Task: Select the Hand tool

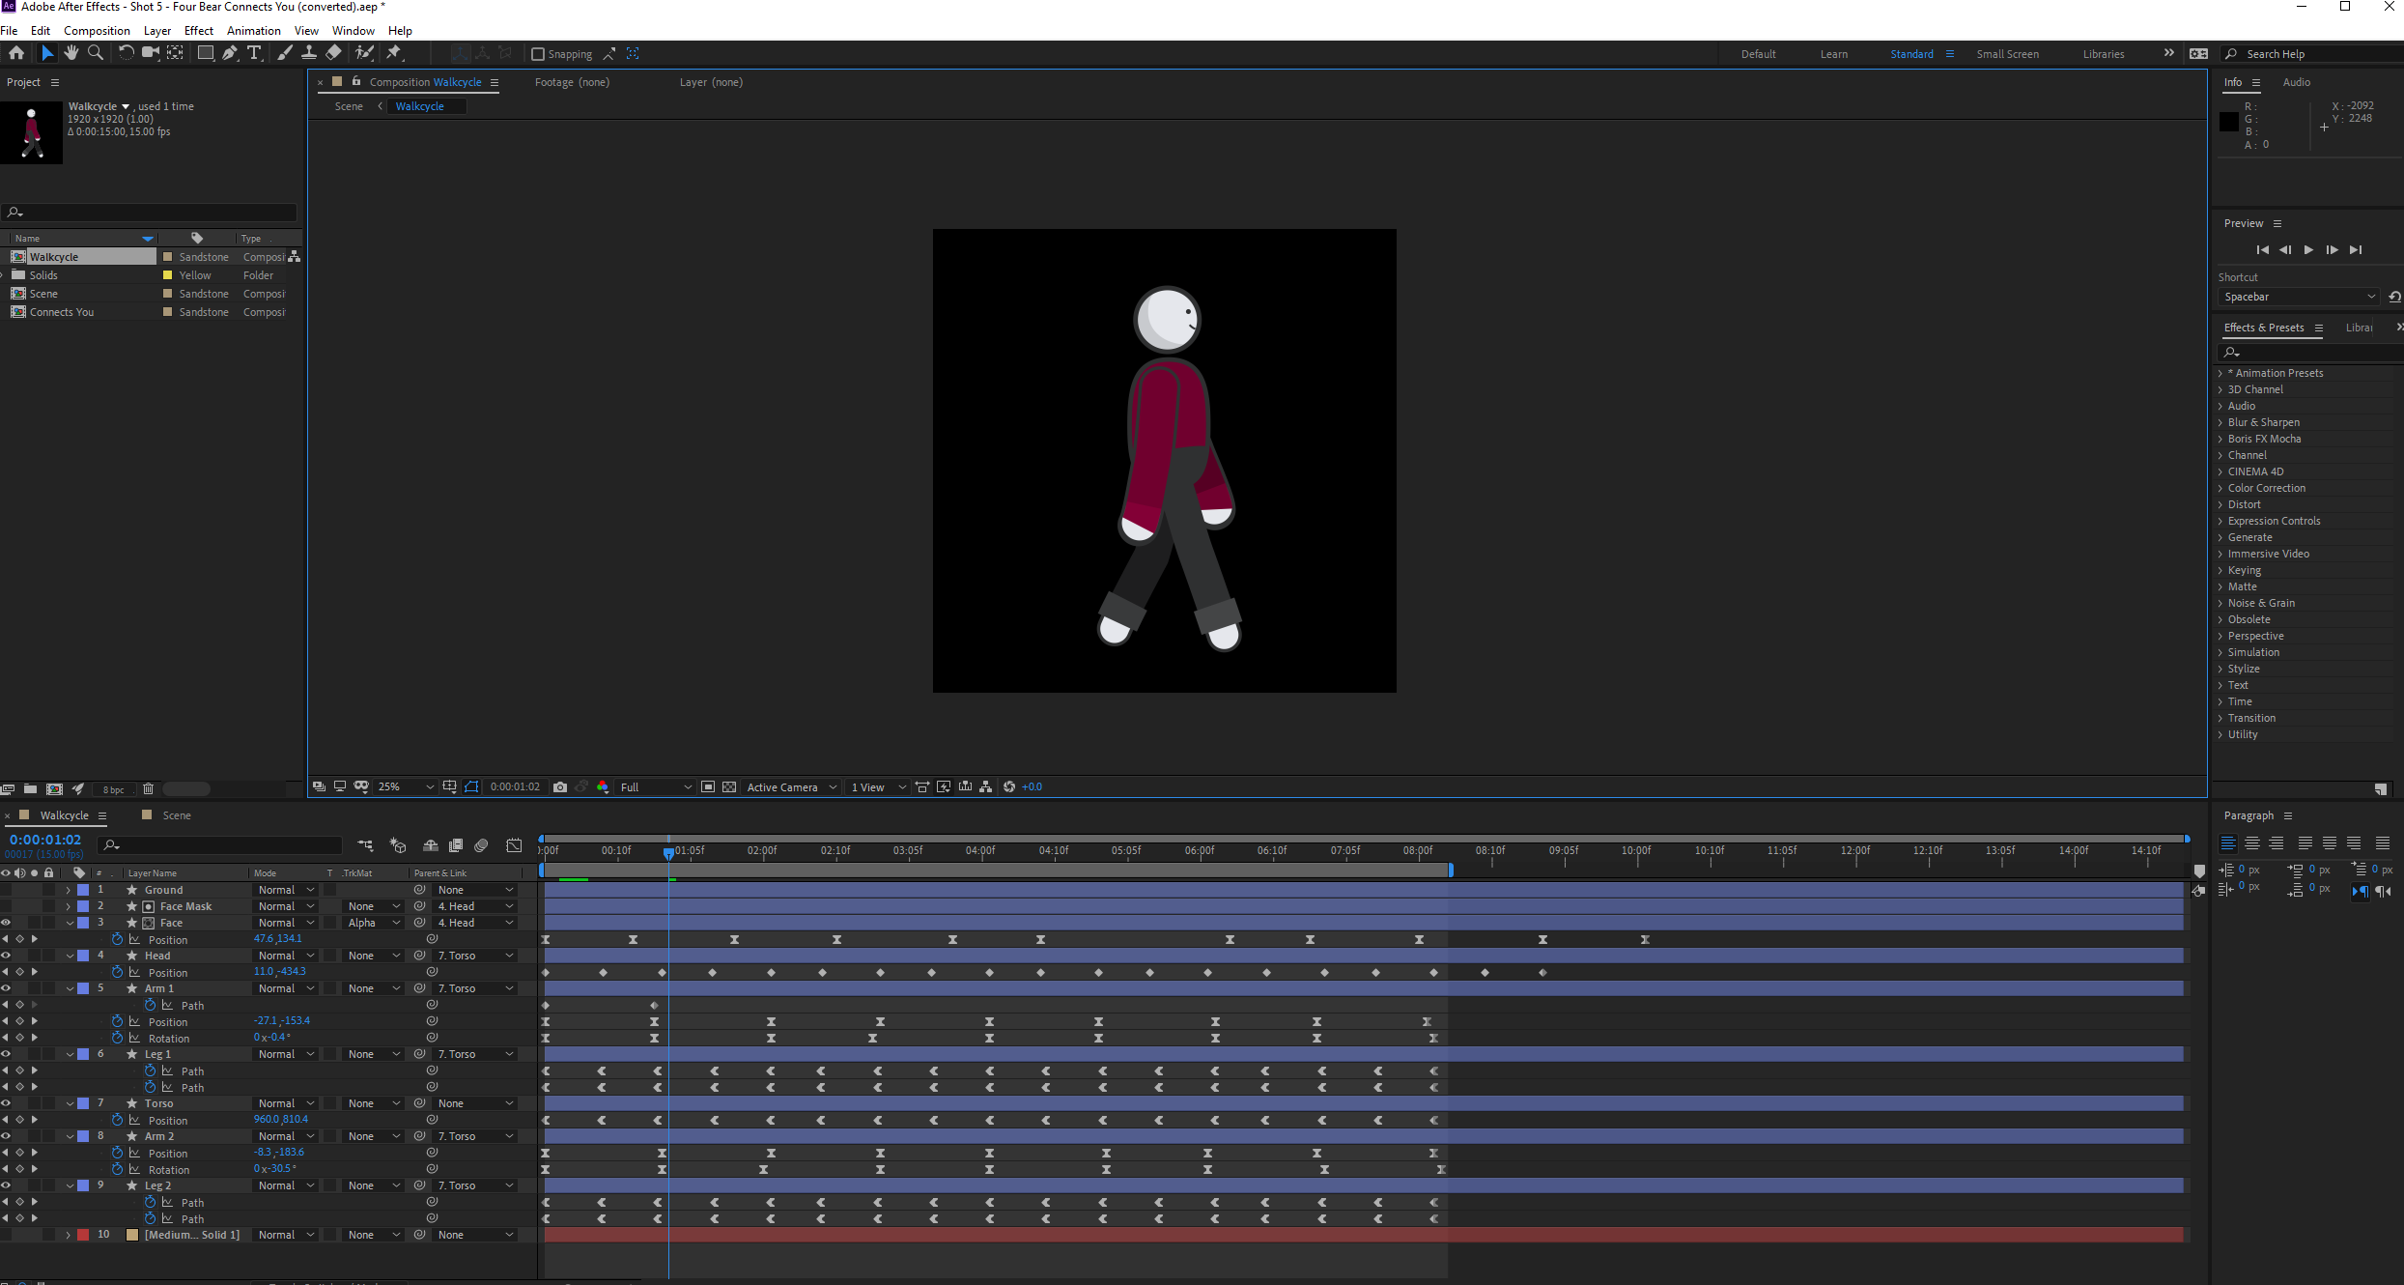Action: coord(71,53)
